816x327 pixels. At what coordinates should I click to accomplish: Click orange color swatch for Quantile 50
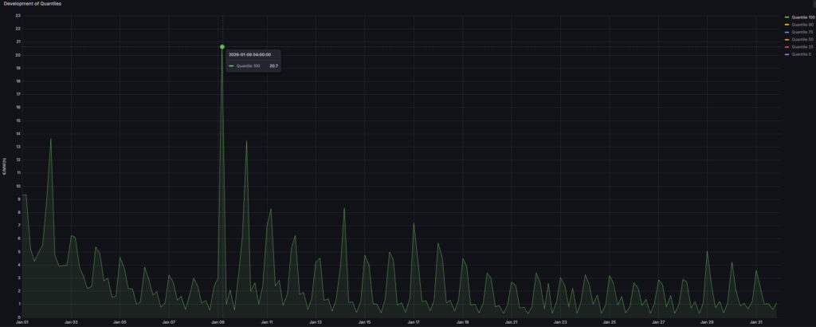[787, 39]
